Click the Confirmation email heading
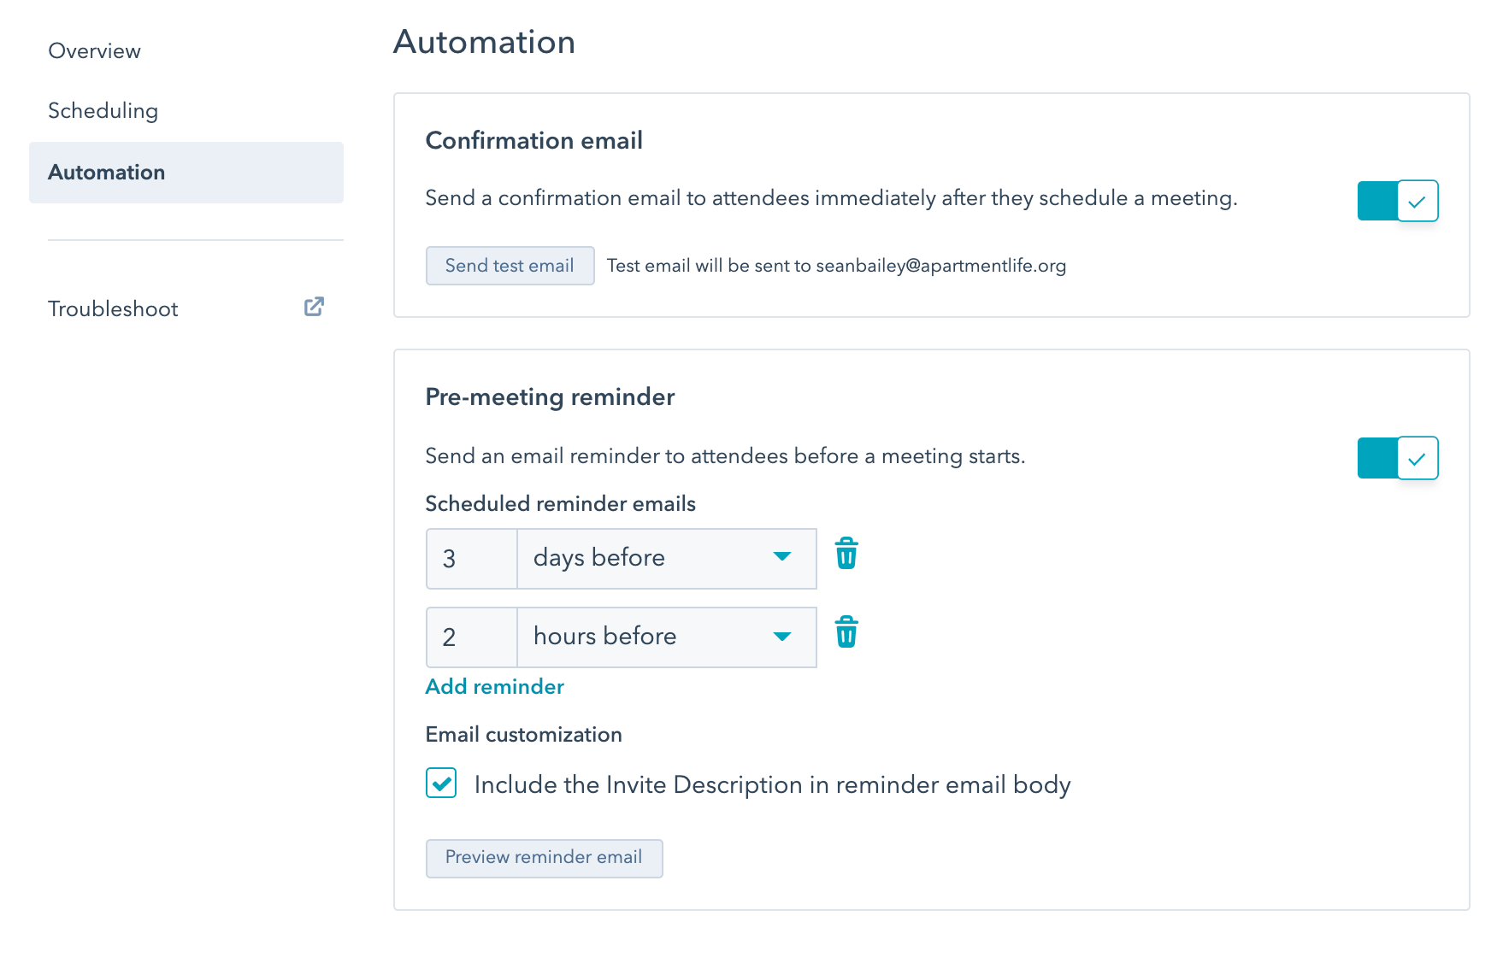 tap(533, 141)
